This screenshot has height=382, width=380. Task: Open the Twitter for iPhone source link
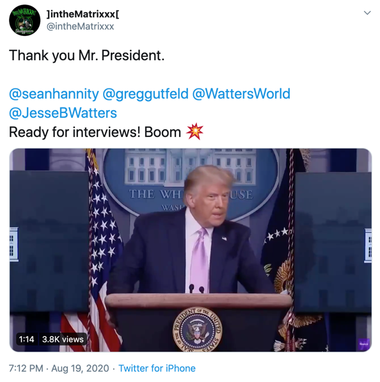[157, 369]
